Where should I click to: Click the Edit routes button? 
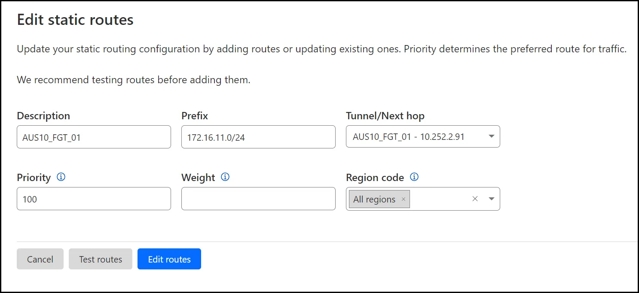coord(169,259)
